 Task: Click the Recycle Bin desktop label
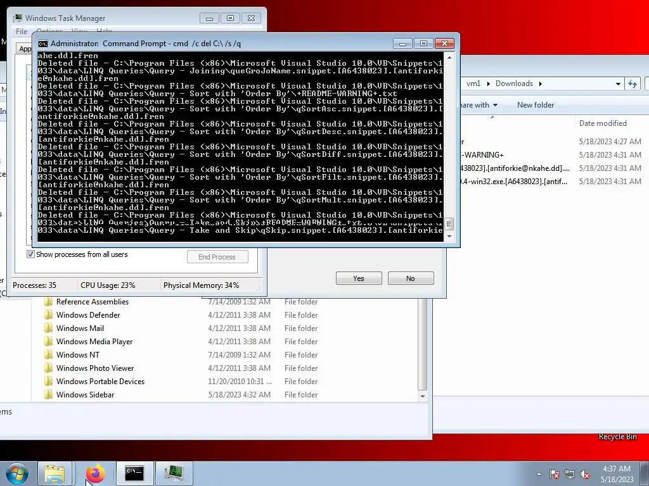tap(617, 437)
